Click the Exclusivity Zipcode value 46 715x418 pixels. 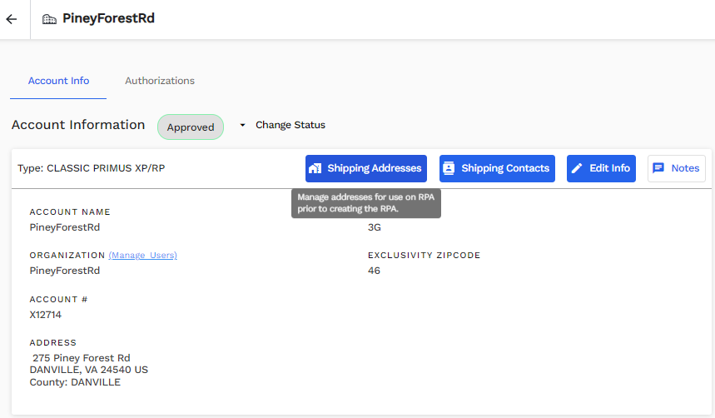[374, 271]
